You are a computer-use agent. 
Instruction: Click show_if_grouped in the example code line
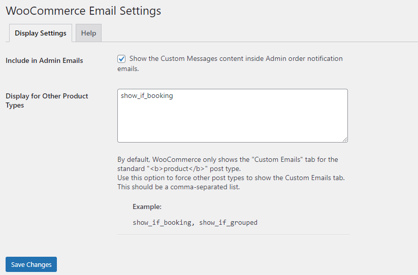tap(228, 222)
